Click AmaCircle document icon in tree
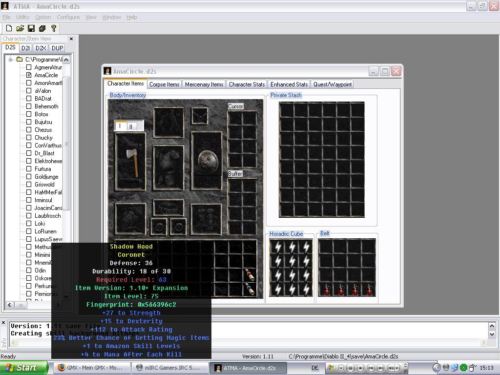Screen dimensions: 500x375 click(x=29, y=75)
